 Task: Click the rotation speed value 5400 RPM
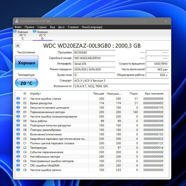tap(157, 64)
